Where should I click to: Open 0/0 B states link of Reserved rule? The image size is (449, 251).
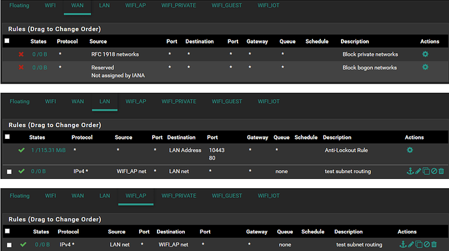[x=40, y=67]
